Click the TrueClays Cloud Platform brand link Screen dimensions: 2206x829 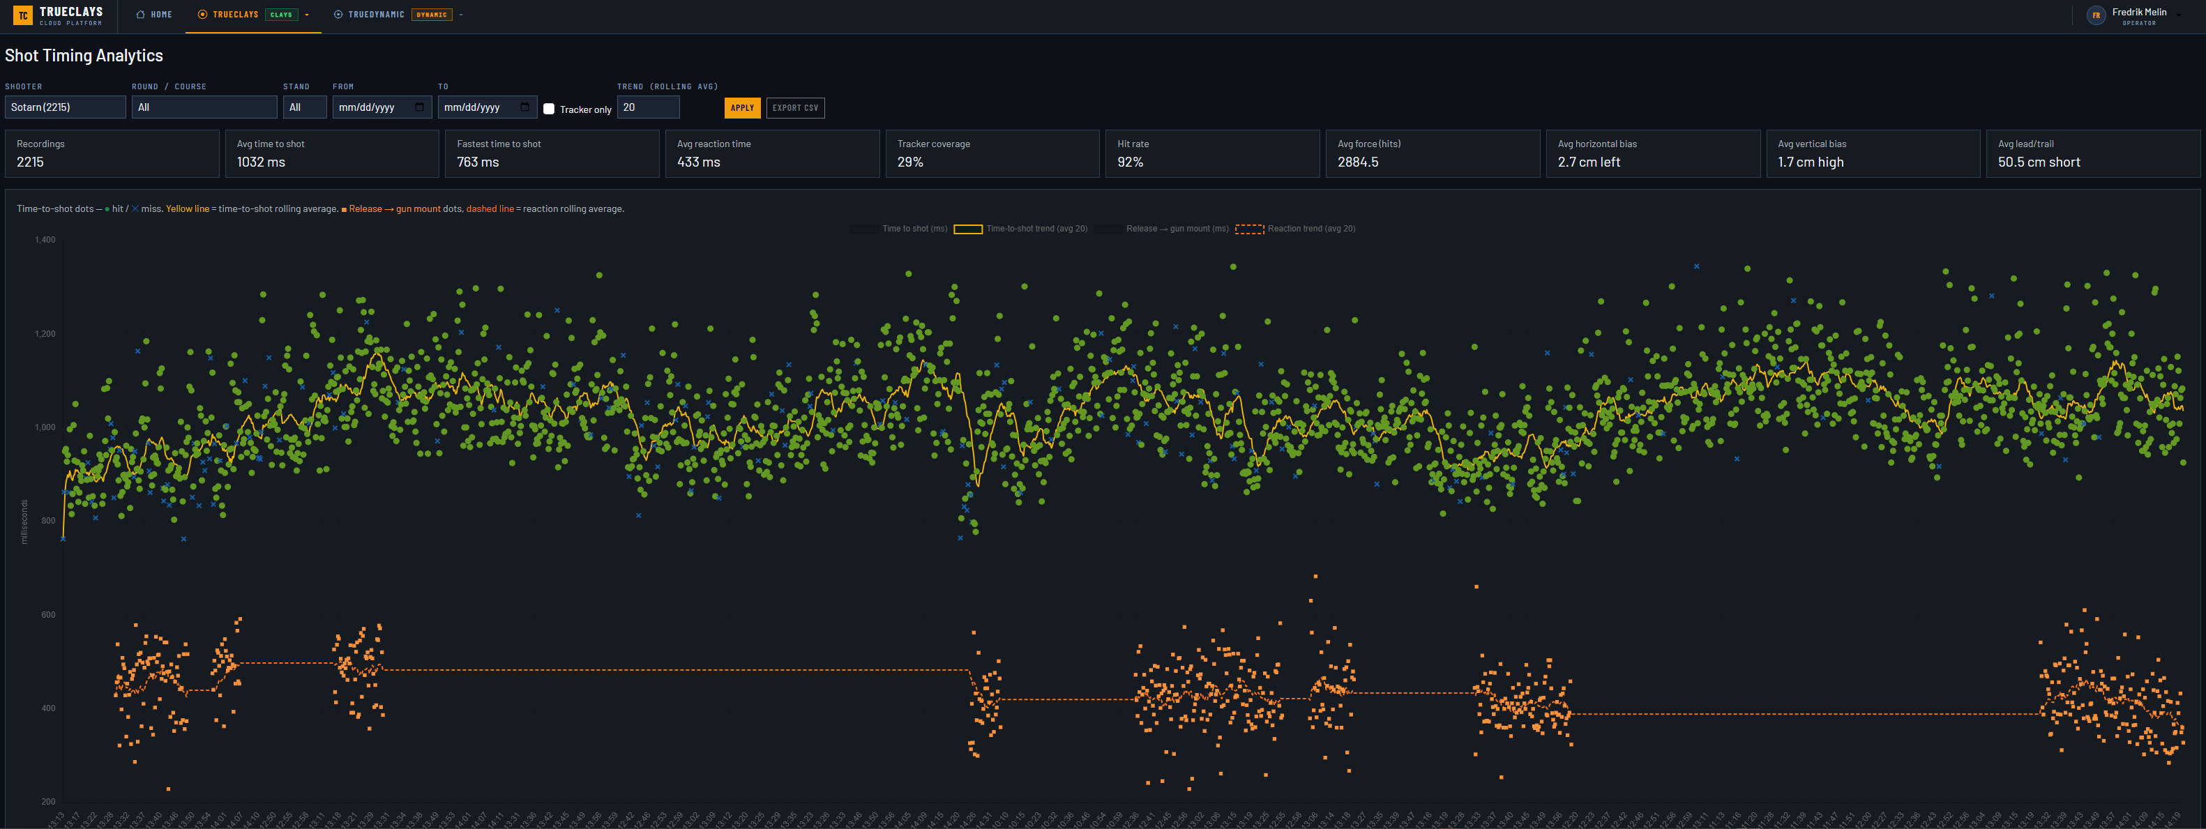(x=58, y=15)
